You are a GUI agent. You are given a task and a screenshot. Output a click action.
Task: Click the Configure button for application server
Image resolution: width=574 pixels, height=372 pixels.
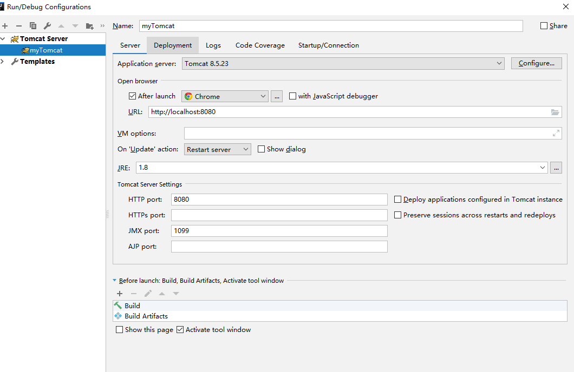coord(536,63)
